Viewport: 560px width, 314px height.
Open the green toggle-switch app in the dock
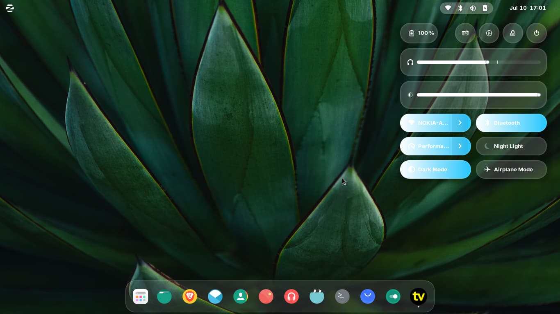coord(393,296)
